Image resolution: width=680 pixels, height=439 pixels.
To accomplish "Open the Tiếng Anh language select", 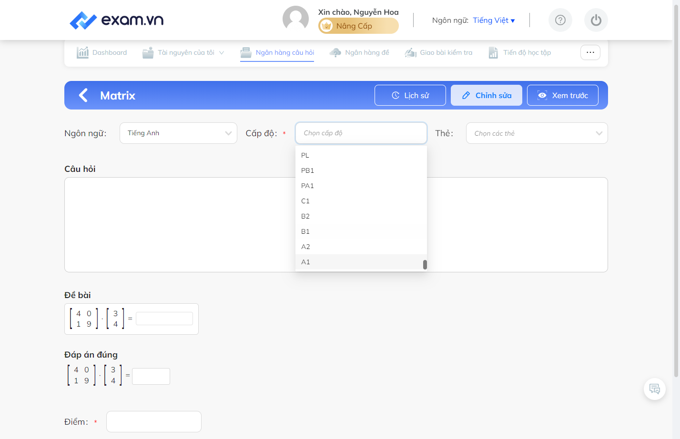I will point(179,133).
